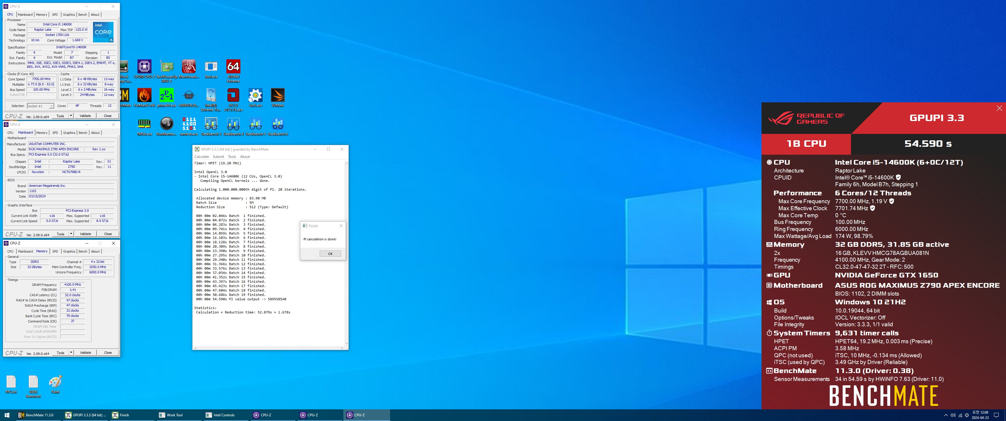Viewport: 1006px width, 421px height.
Task: Click Tools button in Memory CPU-Z window
Action: coord(61,353)
